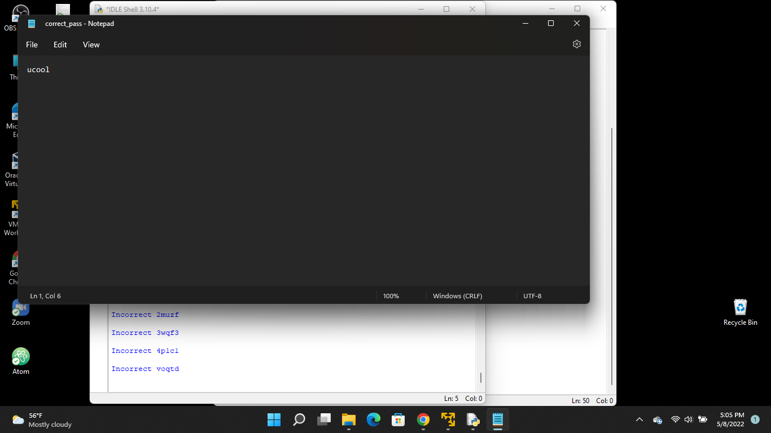Click the Windows (CRLF) status indicator
This screenshot has width=771, height=433.
click(x=457, y=295)
